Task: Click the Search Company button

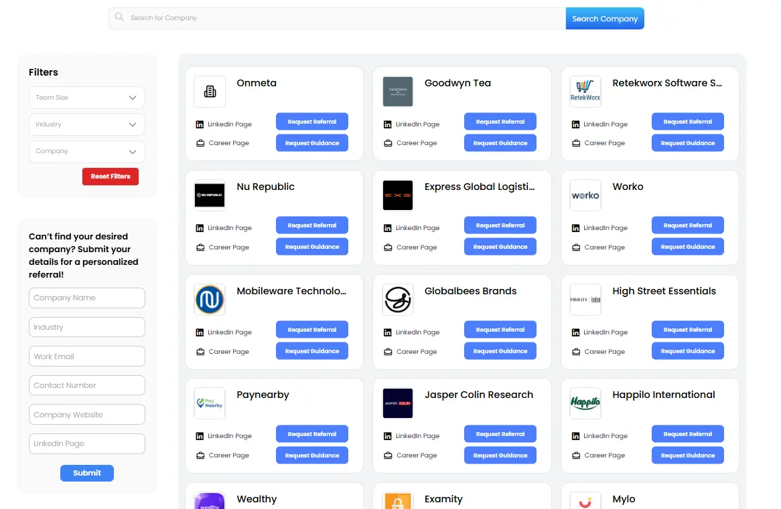Action: [x=605, y=18]
